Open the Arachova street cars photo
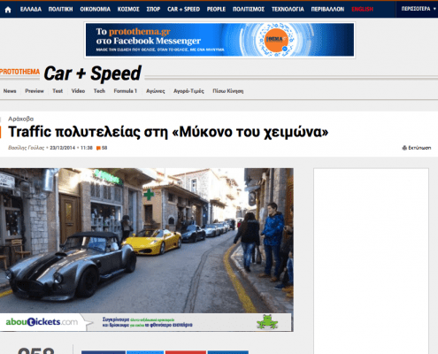Image resolution: width=438 pixels, height=354 pixels. click(147, 241)
